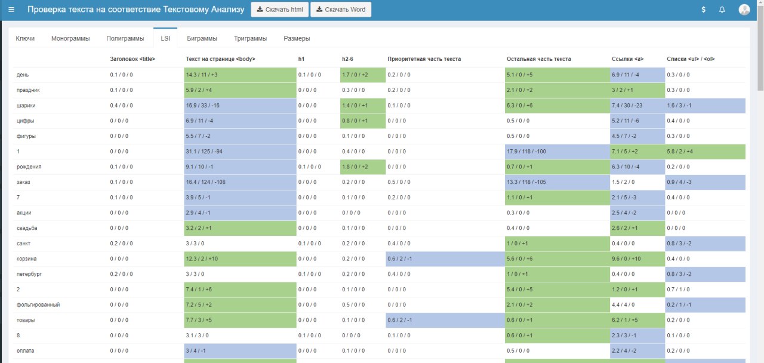This screenshot has height=363, width=764.
Task: Click the h2-6 column header
Action: pos(347,59)
